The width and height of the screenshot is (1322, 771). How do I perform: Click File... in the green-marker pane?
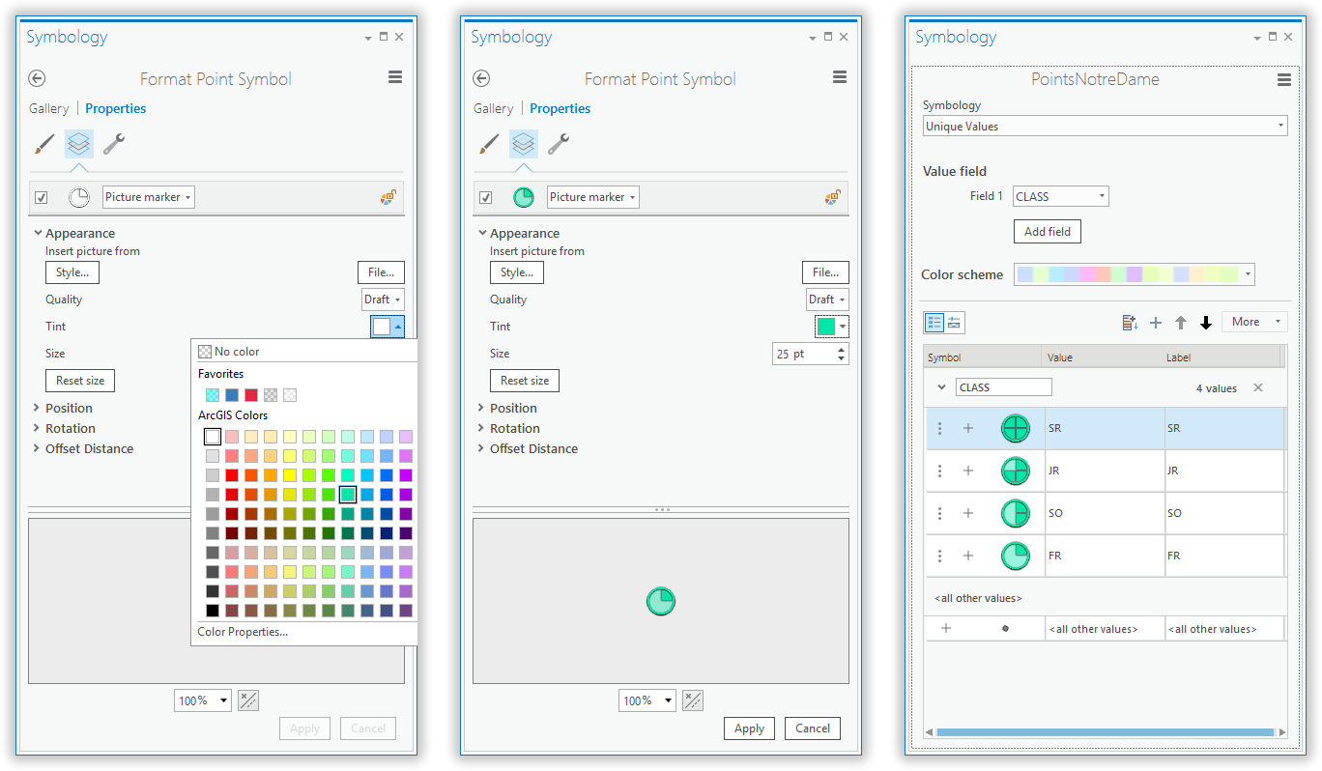click(825, 272)
